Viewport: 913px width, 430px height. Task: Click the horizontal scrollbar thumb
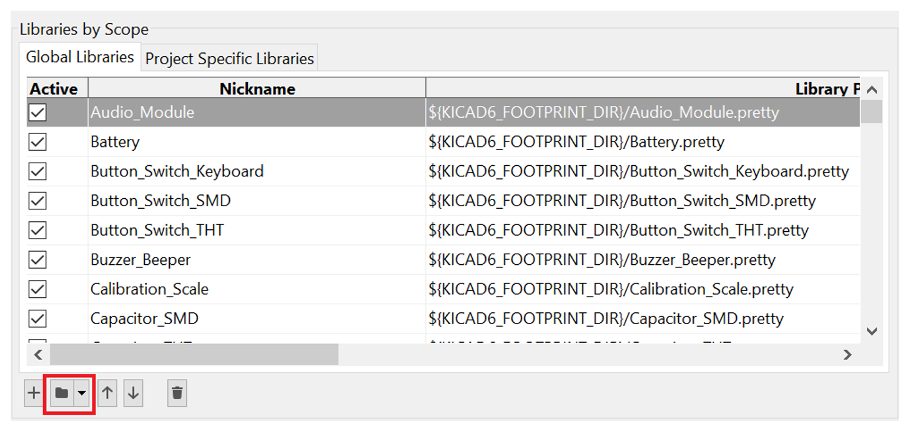point(194,355)
